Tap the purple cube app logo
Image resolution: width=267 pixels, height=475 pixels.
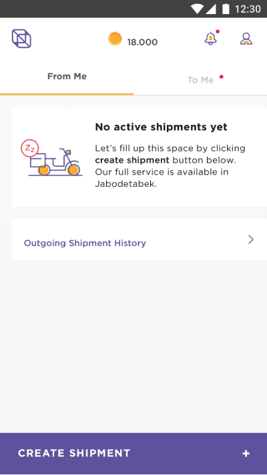(x=21, y=39)
